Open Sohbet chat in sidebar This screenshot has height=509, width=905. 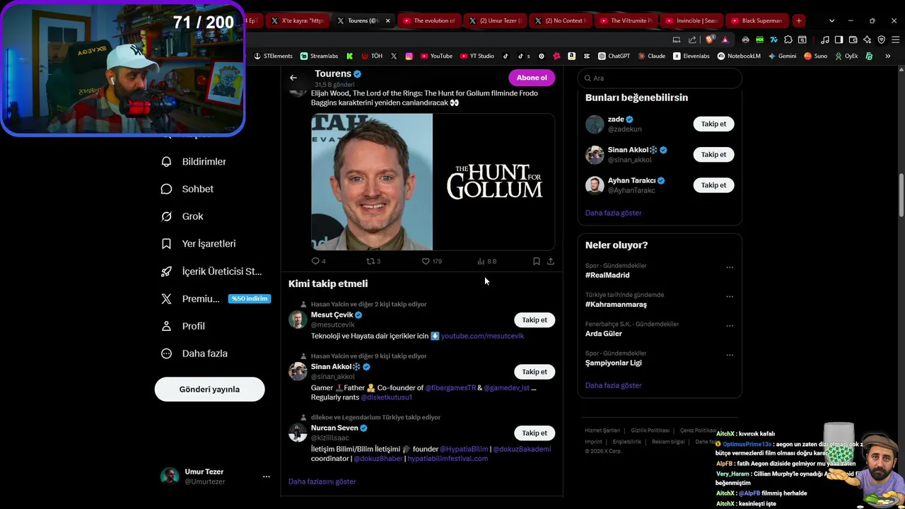(x=187, y=189)
